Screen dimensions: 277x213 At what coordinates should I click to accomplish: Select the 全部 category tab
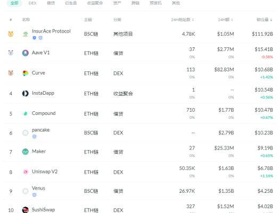pyautogui.click(x=14, y=3)
